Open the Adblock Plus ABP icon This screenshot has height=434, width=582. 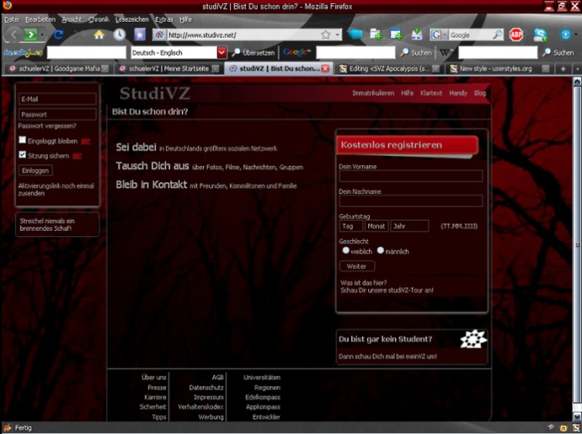516,35
